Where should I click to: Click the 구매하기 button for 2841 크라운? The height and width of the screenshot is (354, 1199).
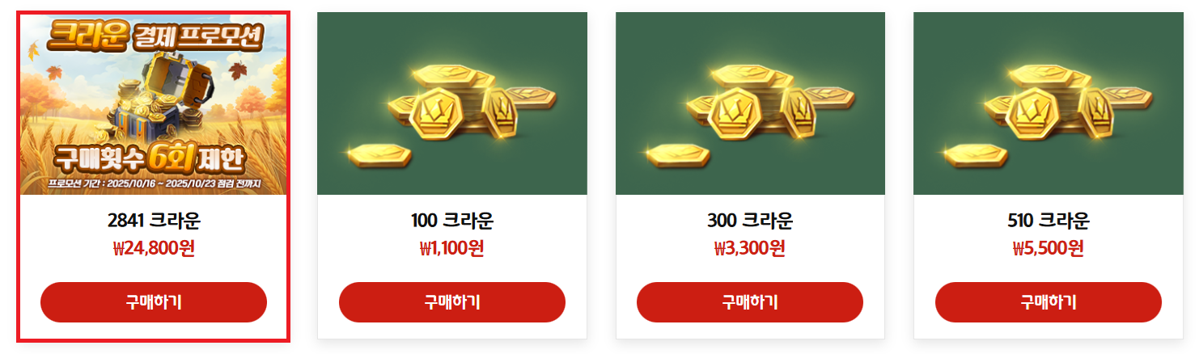point(153,302)
